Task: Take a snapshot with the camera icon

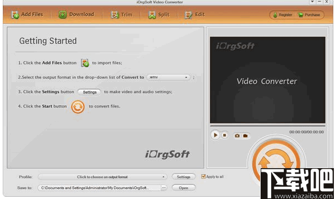Action: click(x=237, y=136)
